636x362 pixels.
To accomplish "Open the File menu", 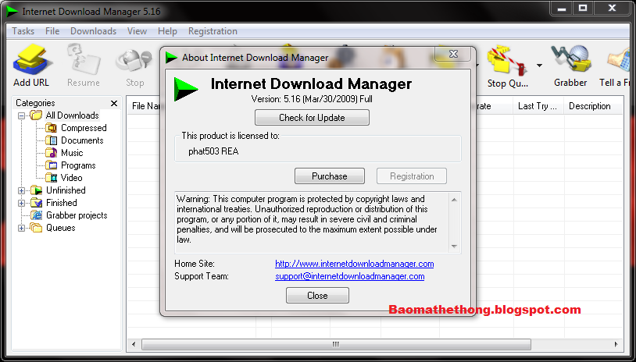I will coord(52,31).
